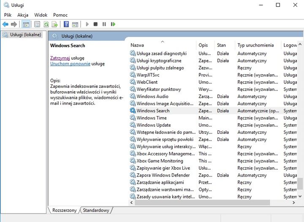Toggle the Action pane toolbar icon

(75, 24)
